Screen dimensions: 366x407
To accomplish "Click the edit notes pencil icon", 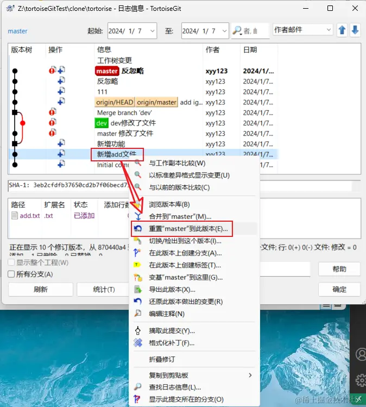I will [138, 314].
